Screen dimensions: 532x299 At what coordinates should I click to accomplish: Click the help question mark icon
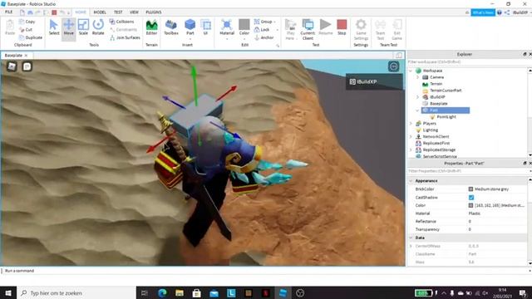pos(500,12)
